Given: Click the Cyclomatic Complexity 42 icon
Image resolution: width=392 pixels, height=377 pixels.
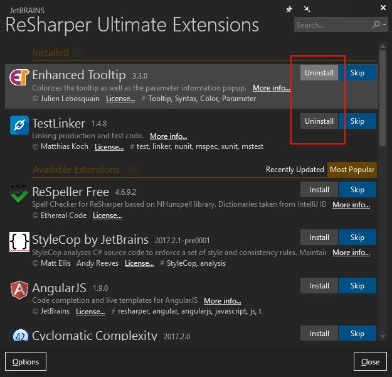Looking at the screenshot, I should pyautogui.click(x=20, y=335).
